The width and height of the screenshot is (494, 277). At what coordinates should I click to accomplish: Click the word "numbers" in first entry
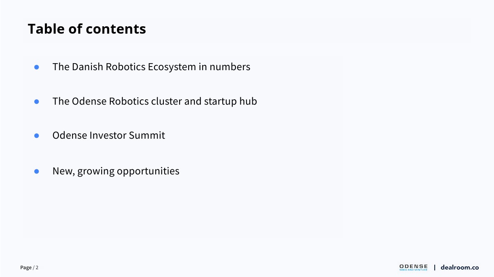coord(230,67)
